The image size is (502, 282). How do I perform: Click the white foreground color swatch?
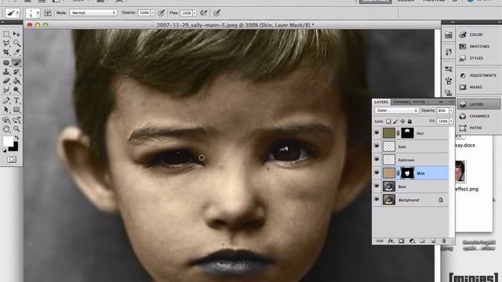(8, 141)
